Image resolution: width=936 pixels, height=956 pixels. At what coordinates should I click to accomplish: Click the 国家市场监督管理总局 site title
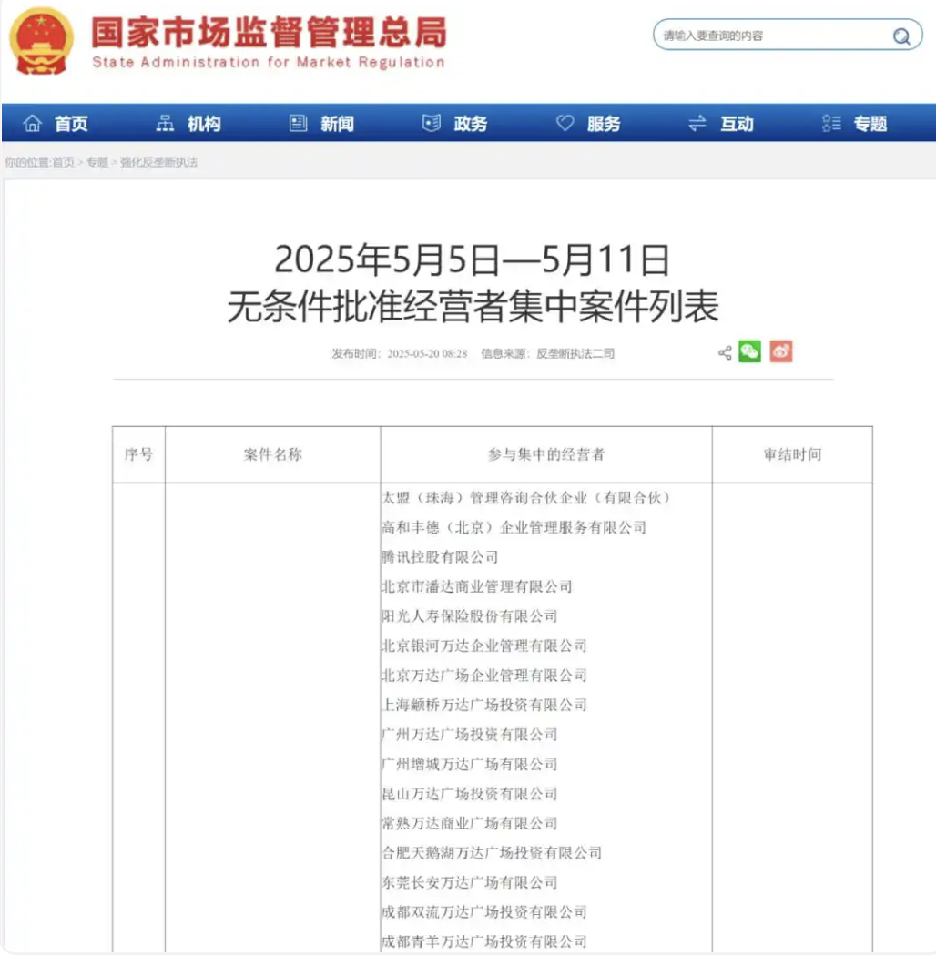tap(269, 32)
